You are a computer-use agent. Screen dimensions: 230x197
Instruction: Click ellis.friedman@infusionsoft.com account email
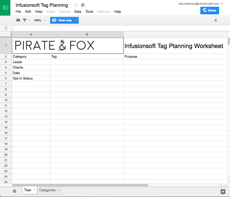pyautogui.click(x=199, y=4)
